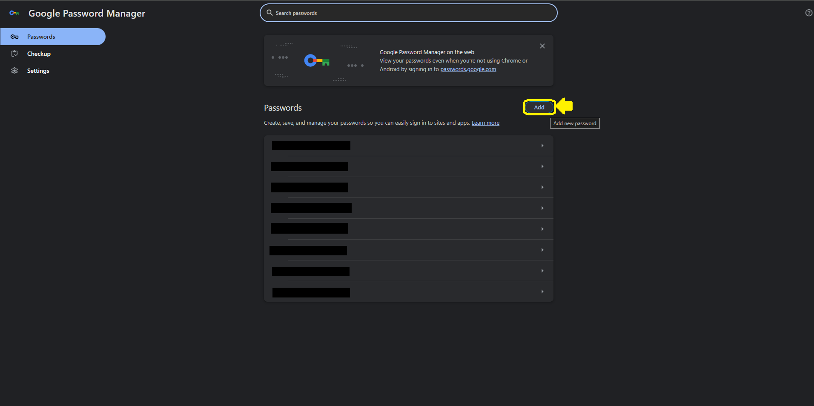Click the Google Password Manager title text
The width and height of the screenshot is (814, 406).
click(87, 14)
